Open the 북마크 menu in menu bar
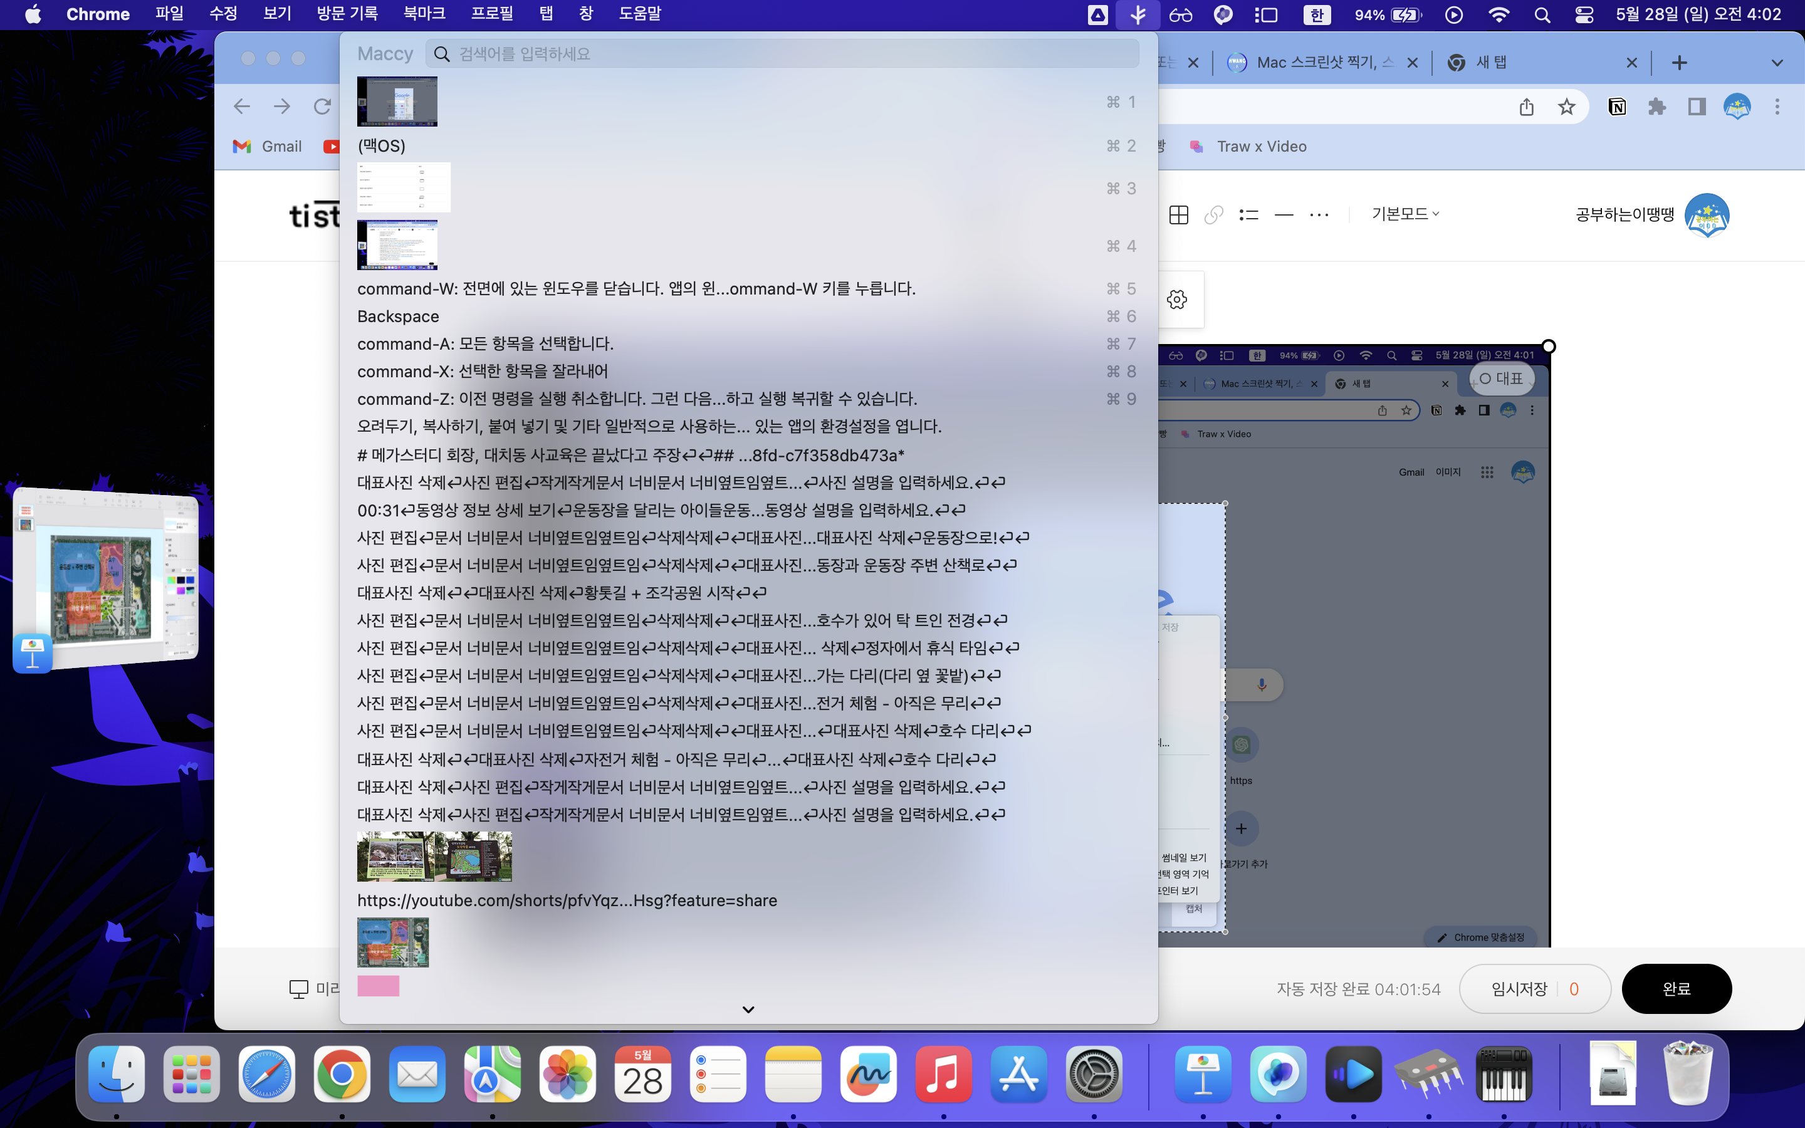Image resolution: width=1805 pixels, height=1128 pixels. [424, 13]
